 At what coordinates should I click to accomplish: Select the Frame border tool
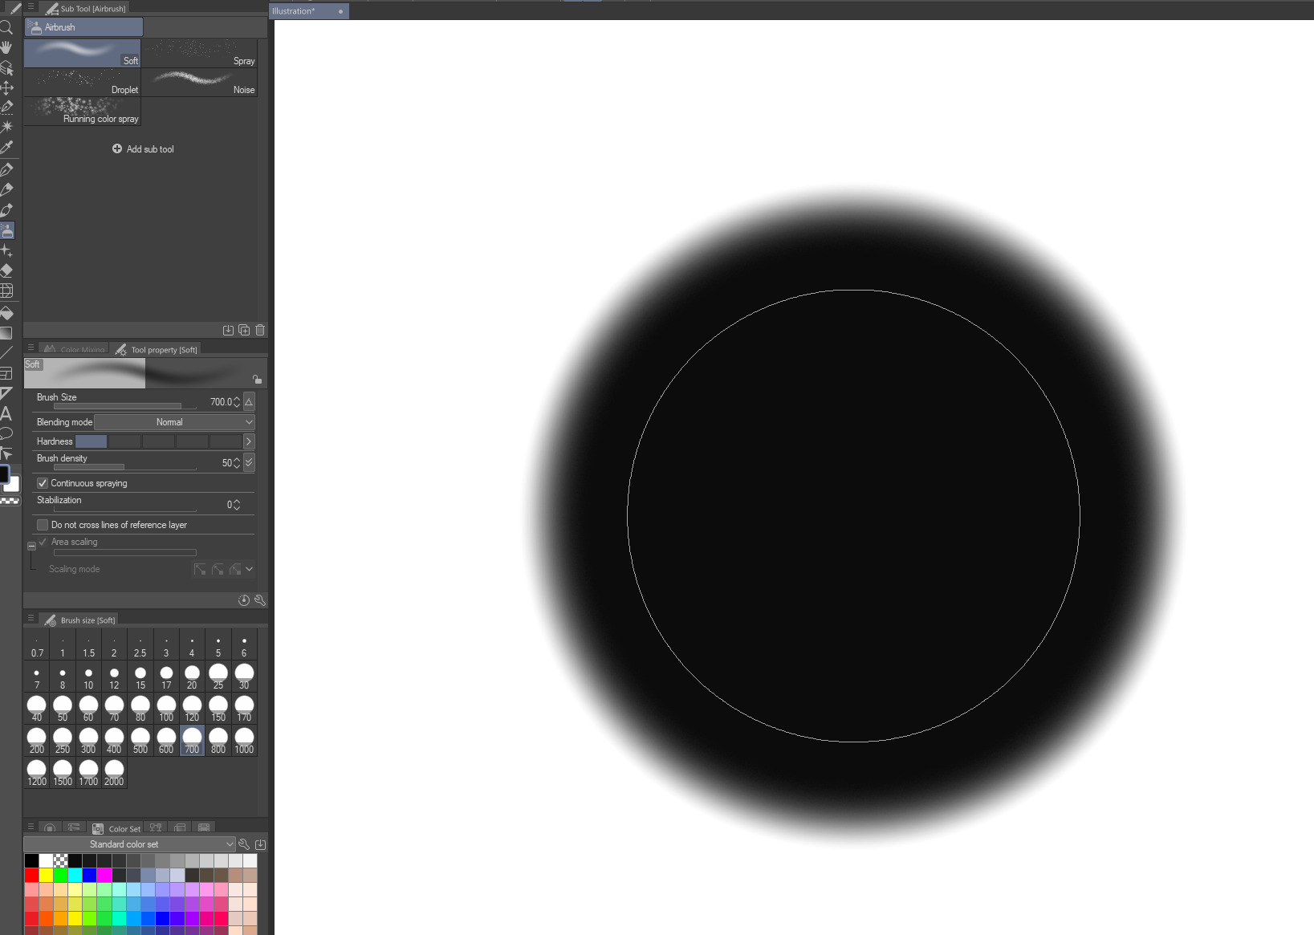[6, 373]
